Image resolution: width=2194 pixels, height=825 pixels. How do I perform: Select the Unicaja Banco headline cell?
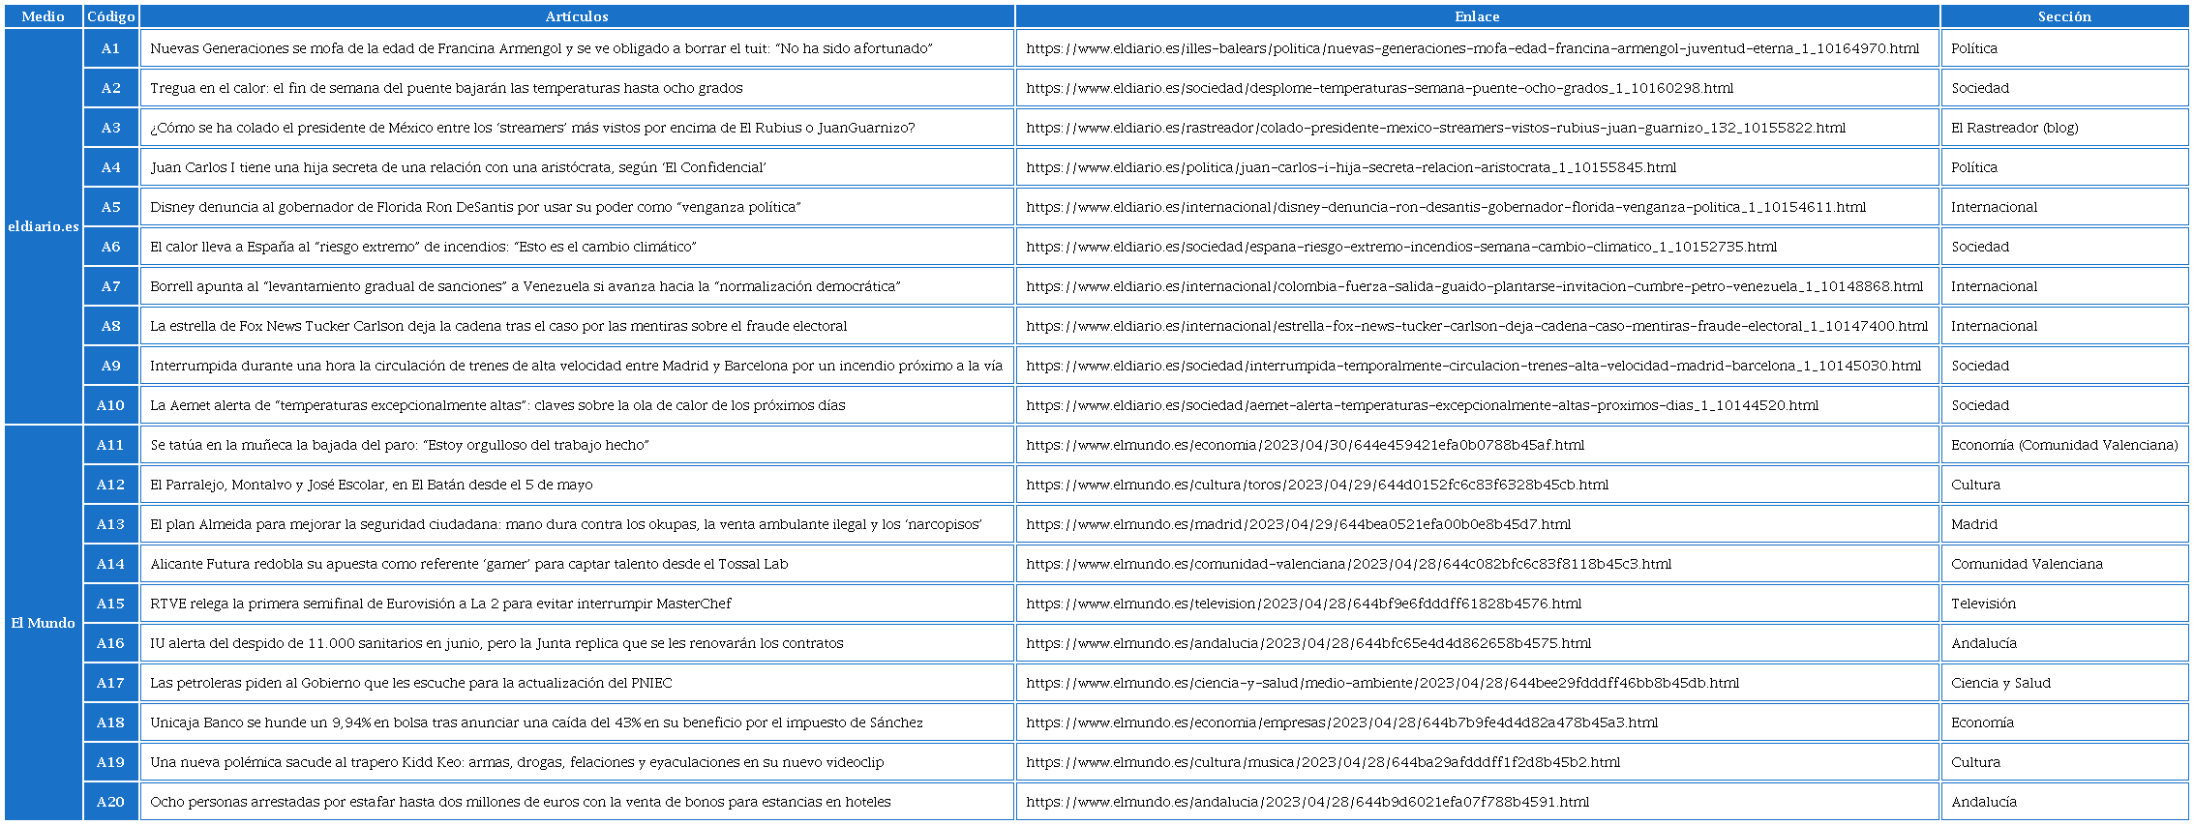536,722
